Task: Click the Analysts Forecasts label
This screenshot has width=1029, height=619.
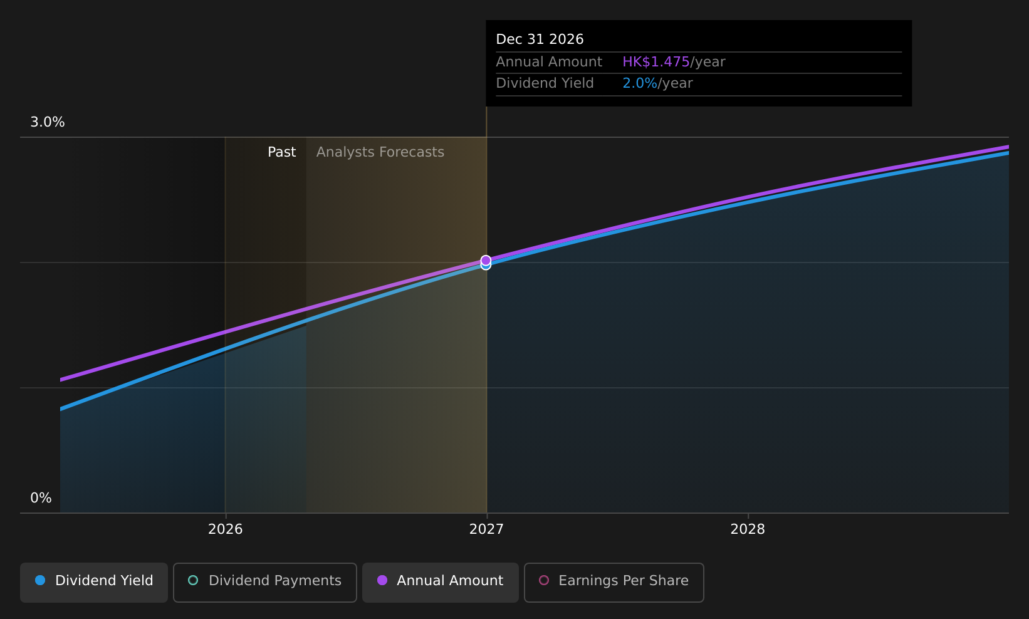Action: point(380,152)
